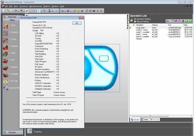Click the green move operation up arrow
The height and width of the screenshot is (136, 194).
(187, 21)
